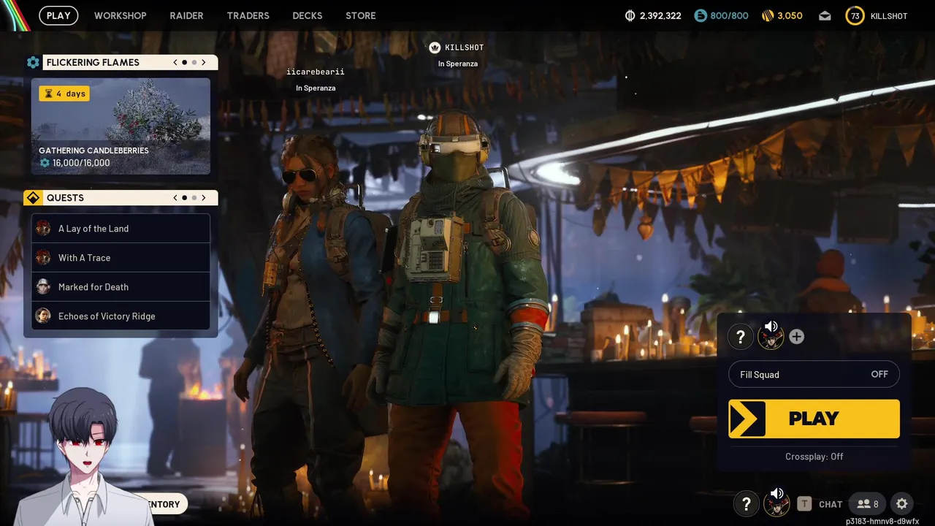Click the Marked for Death trader portrait
This screenshot has width=935, height=526.
point(44,286)
